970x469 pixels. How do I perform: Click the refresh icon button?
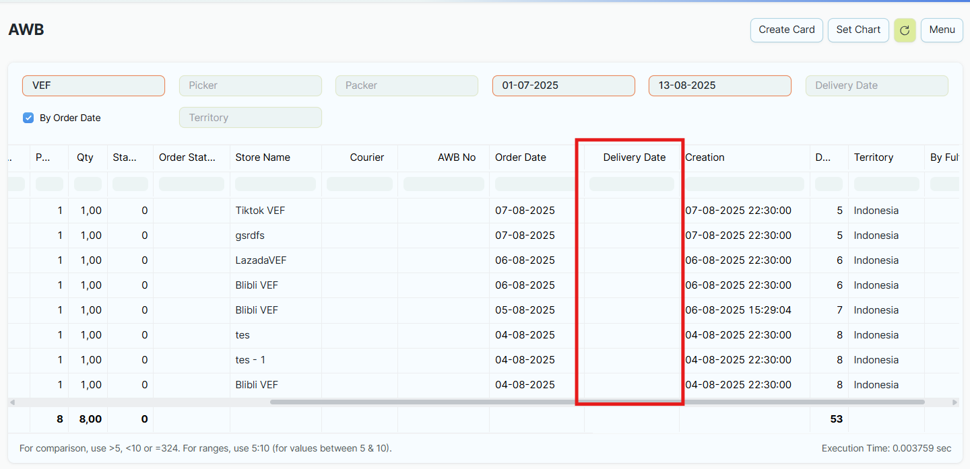(x=905, y=30)
